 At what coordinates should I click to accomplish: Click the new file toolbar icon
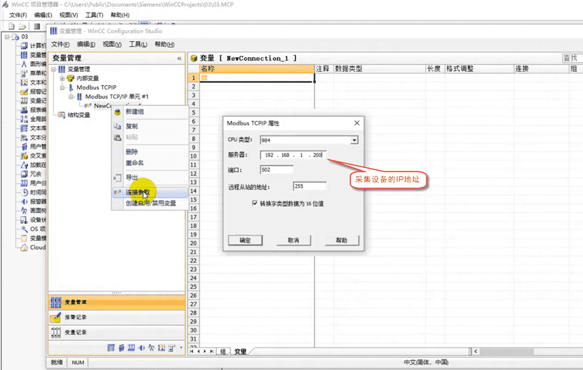click(x=10, y=26)
